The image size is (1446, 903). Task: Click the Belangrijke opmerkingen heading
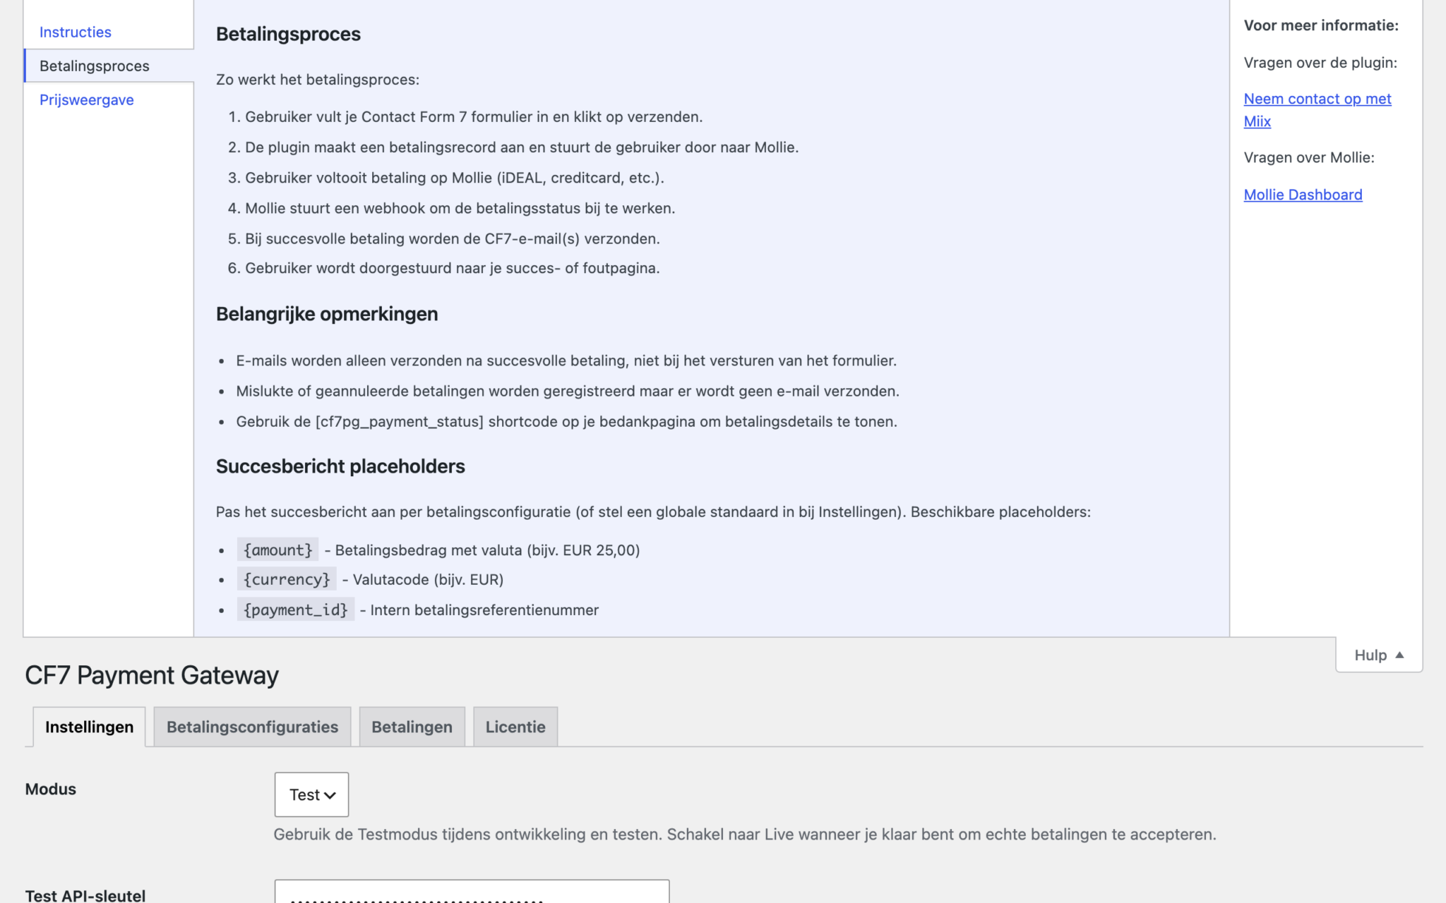coord(327,314)
